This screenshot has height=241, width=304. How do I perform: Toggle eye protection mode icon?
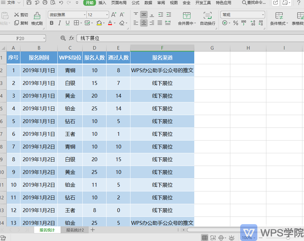tap(232, 238)
